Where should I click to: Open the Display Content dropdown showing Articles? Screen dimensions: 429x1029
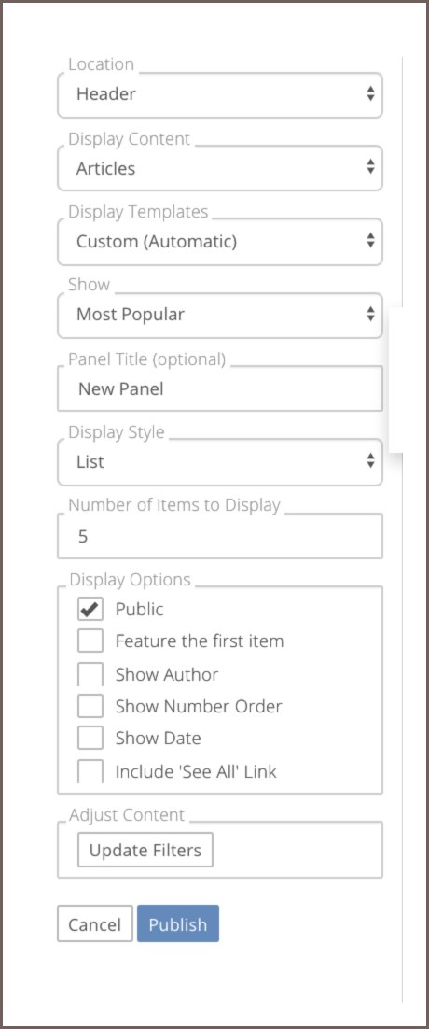[219, 168]
